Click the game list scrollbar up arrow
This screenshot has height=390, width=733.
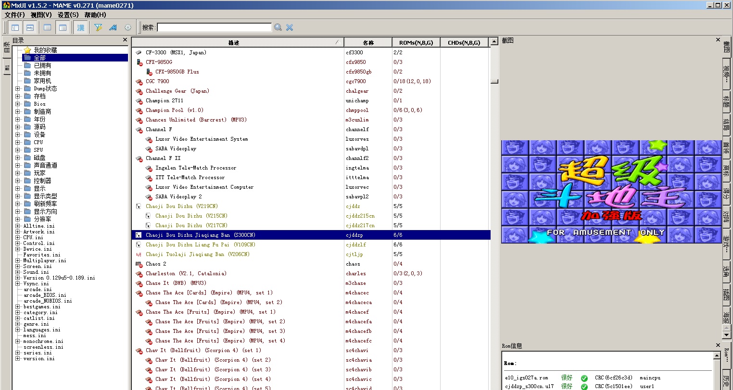(494, 42)
